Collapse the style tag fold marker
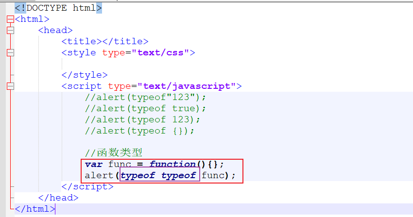413x217 pixels. (10, 52)
